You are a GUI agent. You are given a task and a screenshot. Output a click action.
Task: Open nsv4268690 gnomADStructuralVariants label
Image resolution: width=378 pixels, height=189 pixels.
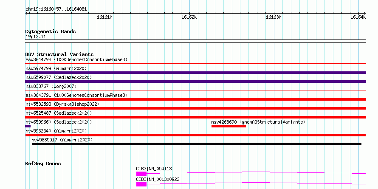coord(258,122)
